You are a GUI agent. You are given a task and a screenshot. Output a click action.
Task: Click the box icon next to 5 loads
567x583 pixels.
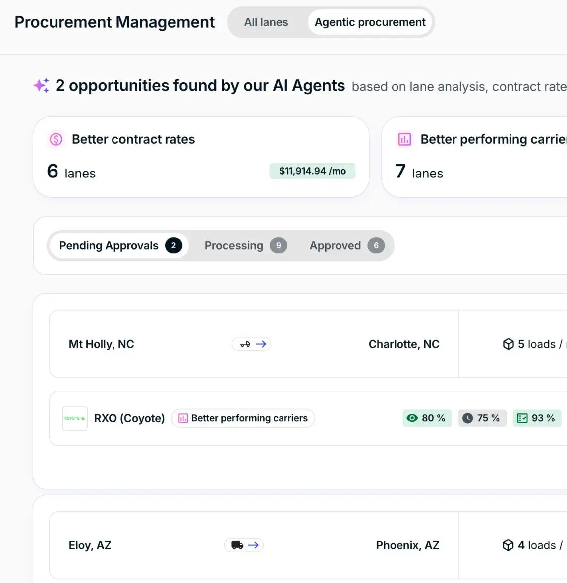[508, 344]
